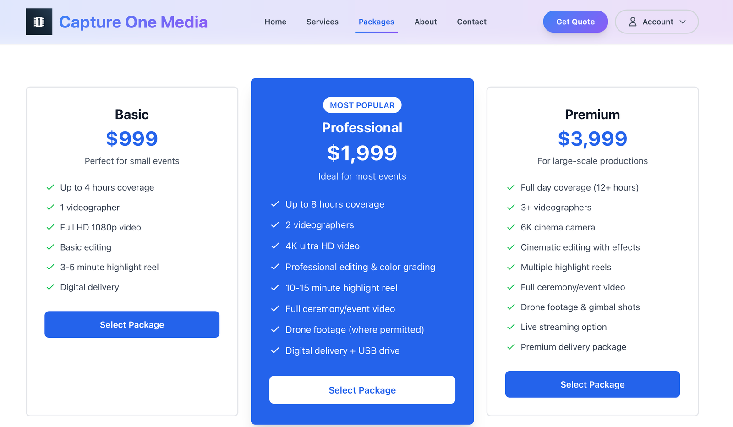Click the $1,999 Professional price text

362,153
